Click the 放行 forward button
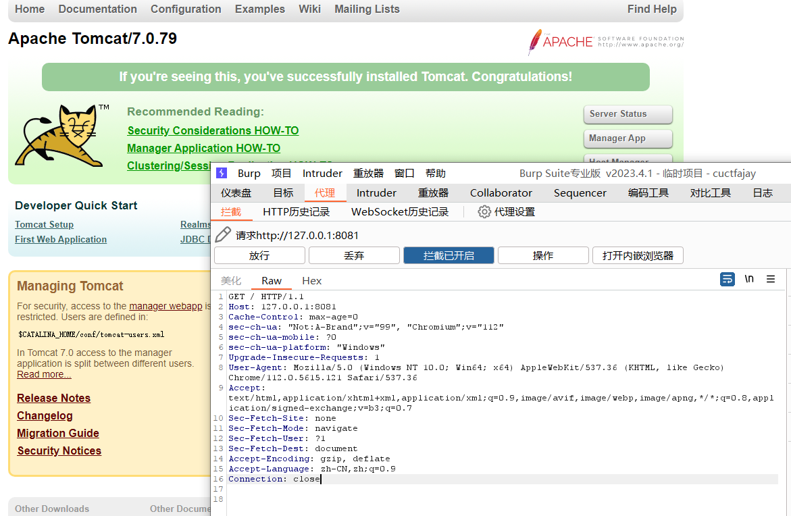The width and height of the screenshot is (791, 516). pyautogui.click(x=259, y=255)
